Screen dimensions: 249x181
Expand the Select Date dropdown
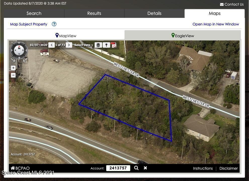[84, 45]
